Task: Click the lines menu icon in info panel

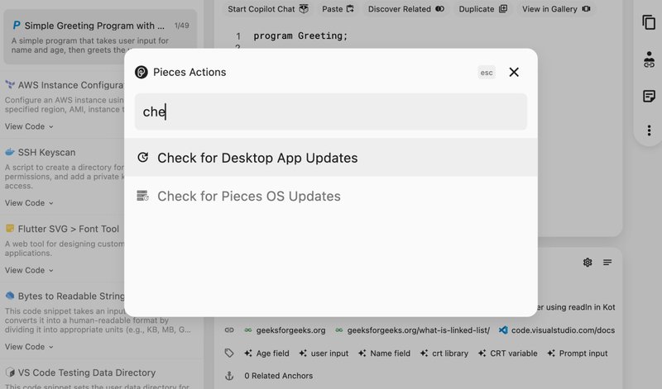Action: (607, 263)
